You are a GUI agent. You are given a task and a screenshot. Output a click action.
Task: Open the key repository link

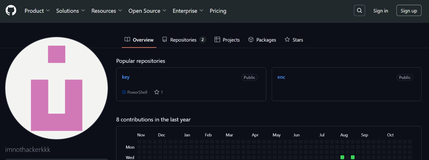pos(126,77)
